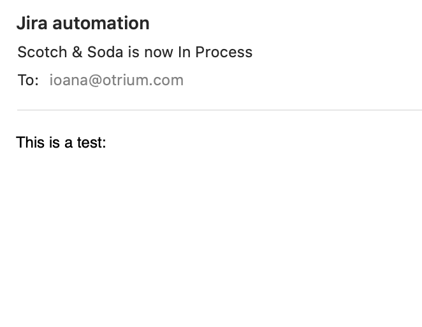
Task: Click the To: field label
Action: [x=28, y=80]
